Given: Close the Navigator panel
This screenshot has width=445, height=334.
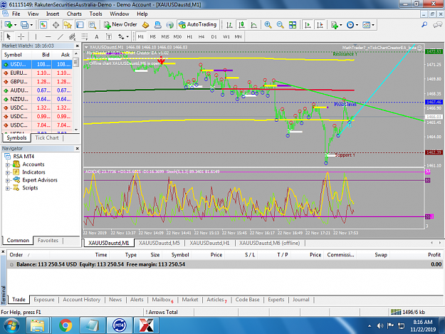Looking at the screenshot, I should click(77, 148).
